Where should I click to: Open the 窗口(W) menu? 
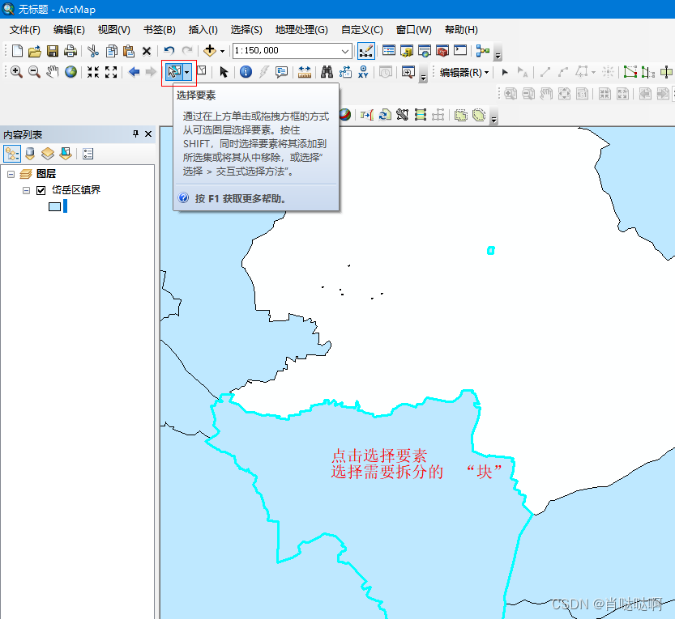[414, 30]
